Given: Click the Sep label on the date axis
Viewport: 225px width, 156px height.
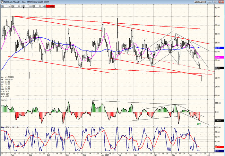Looking at the screenshot, I should coord(30,155).
